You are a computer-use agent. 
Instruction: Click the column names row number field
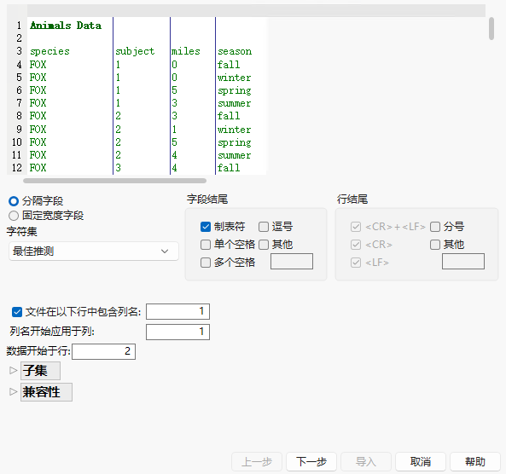click(177, 311)
